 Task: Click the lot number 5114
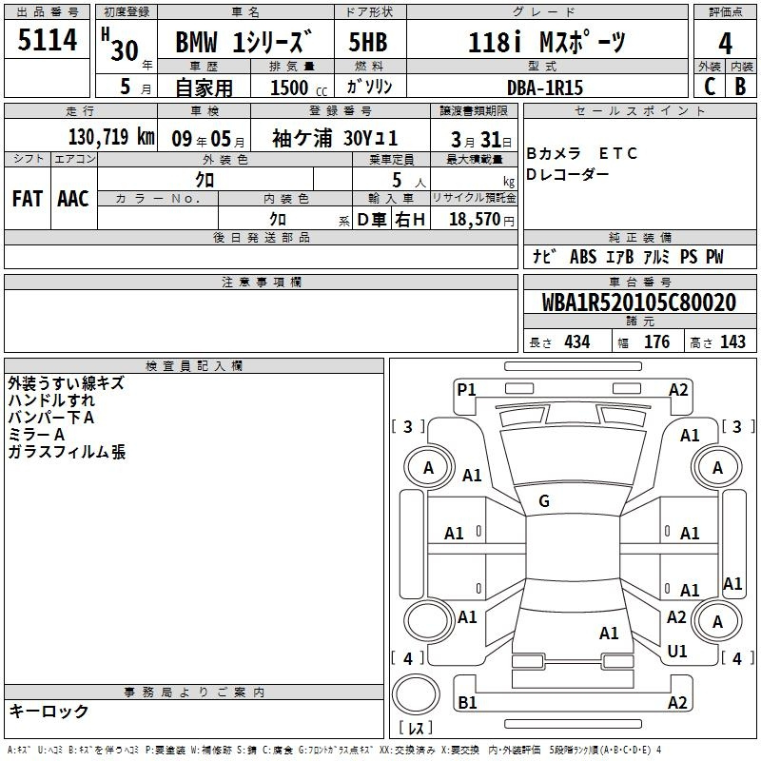(x=48, y=42)
